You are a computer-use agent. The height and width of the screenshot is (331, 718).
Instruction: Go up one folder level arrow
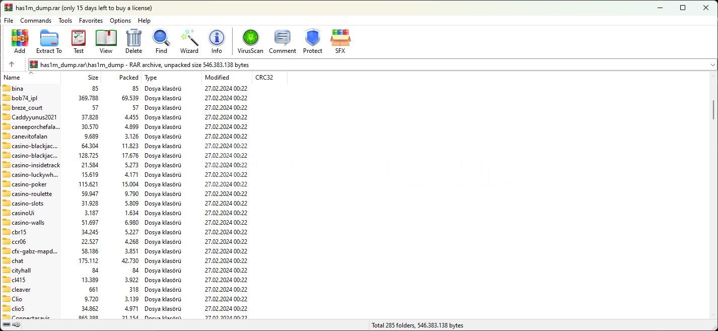pos(12,64)
